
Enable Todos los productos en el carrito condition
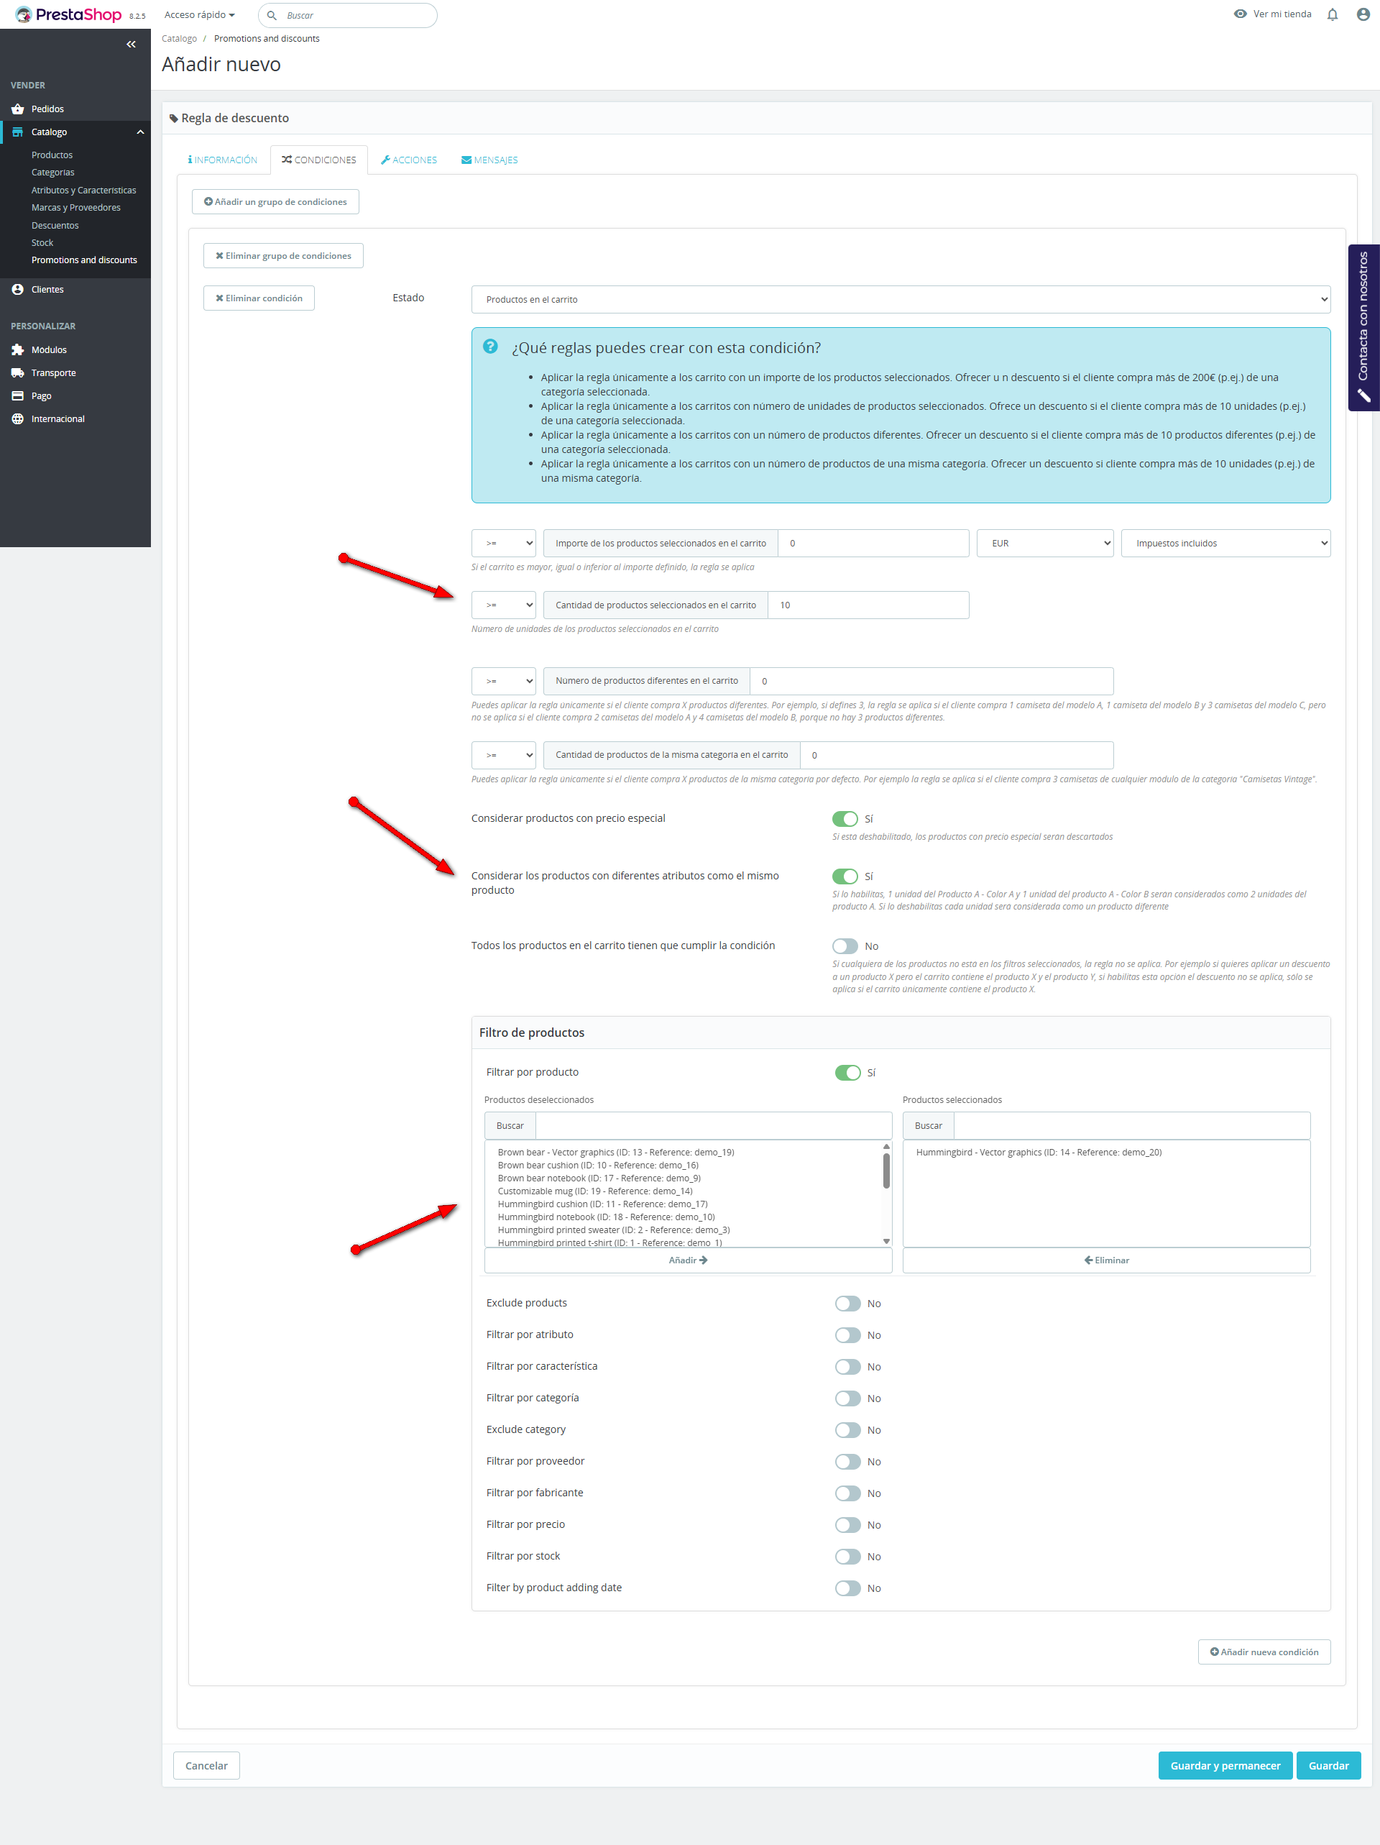[845, 946]
